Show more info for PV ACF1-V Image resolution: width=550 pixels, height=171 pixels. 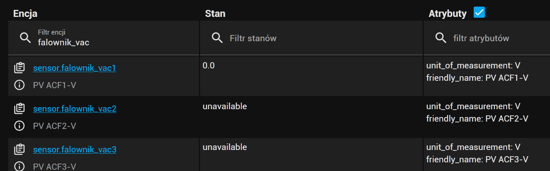click(x=19, y=85)
